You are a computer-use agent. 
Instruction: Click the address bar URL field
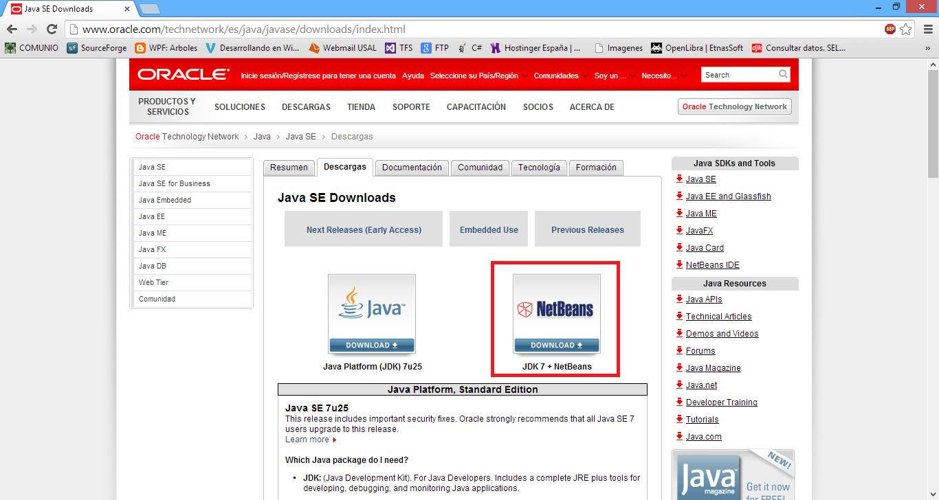tap(474, 30)
